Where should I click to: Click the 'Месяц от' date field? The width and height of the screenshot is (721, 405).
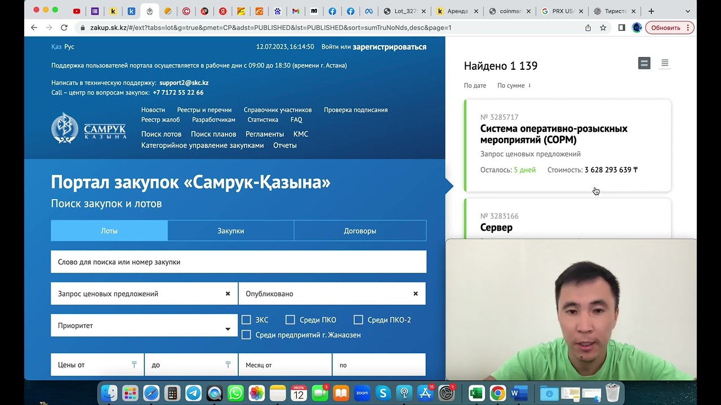point(285,364)
